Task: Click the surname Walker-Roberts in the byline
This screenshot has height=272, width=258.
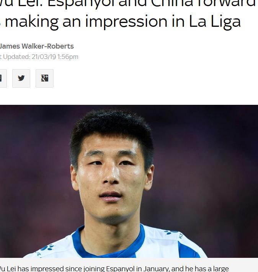Action: click(x=47, y=46)
